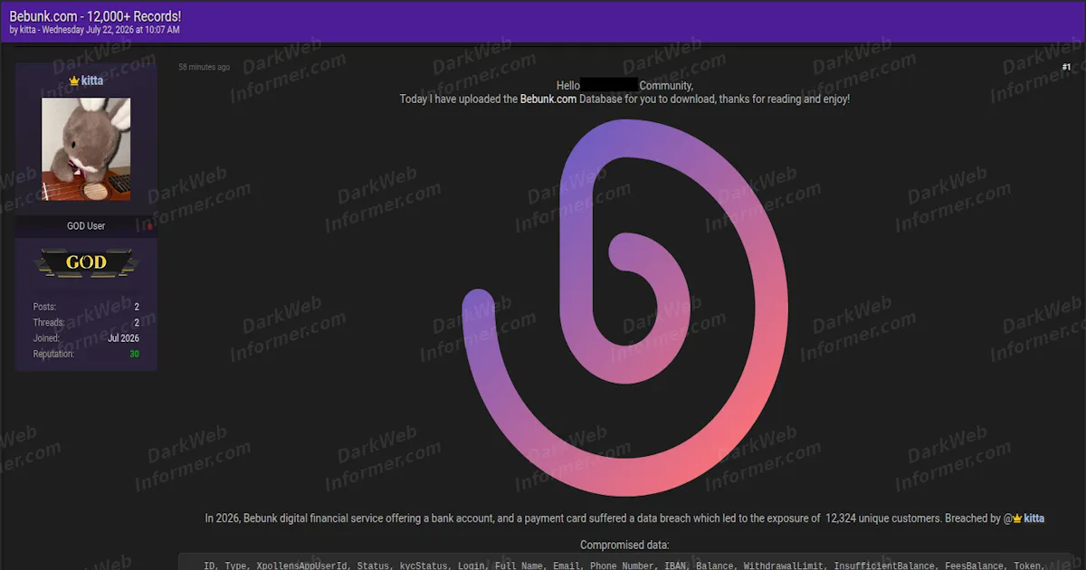This screenshot has width=1086, height=570.
Task: Click '12,324 unique customers' text in the post
Action: pyautogui.click(x=883, y=518)
